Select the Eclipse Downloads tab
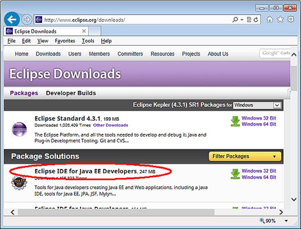301x229 pixels. [46, 31]
